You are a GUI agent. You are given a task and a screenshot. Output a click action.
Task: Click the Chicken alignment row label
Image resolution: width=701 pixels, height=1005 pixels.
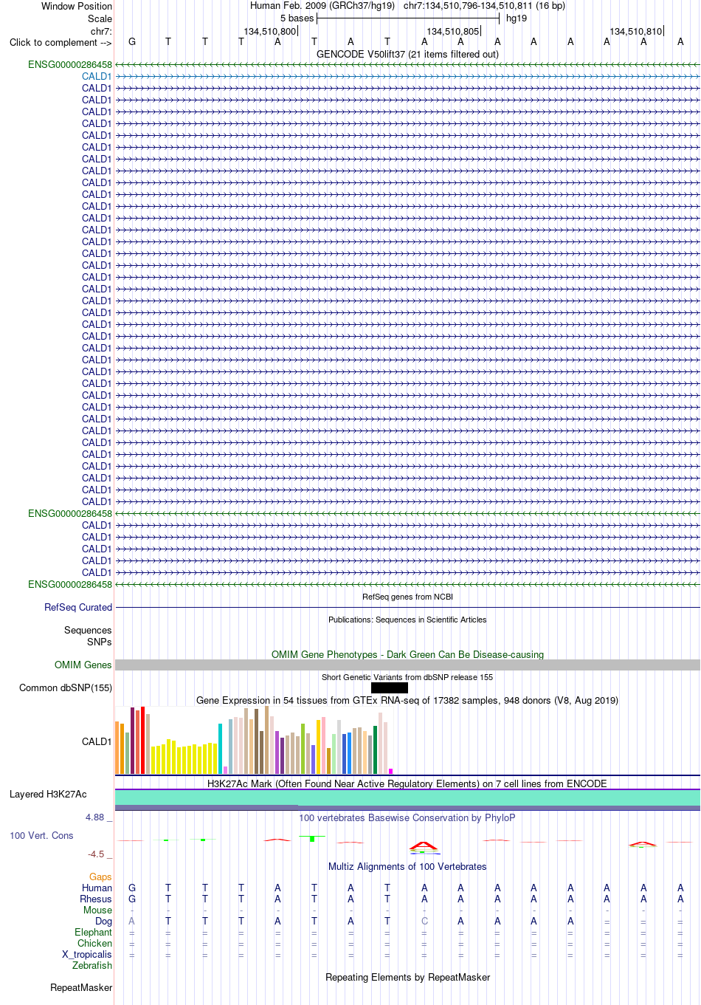(x=94, y=943)
